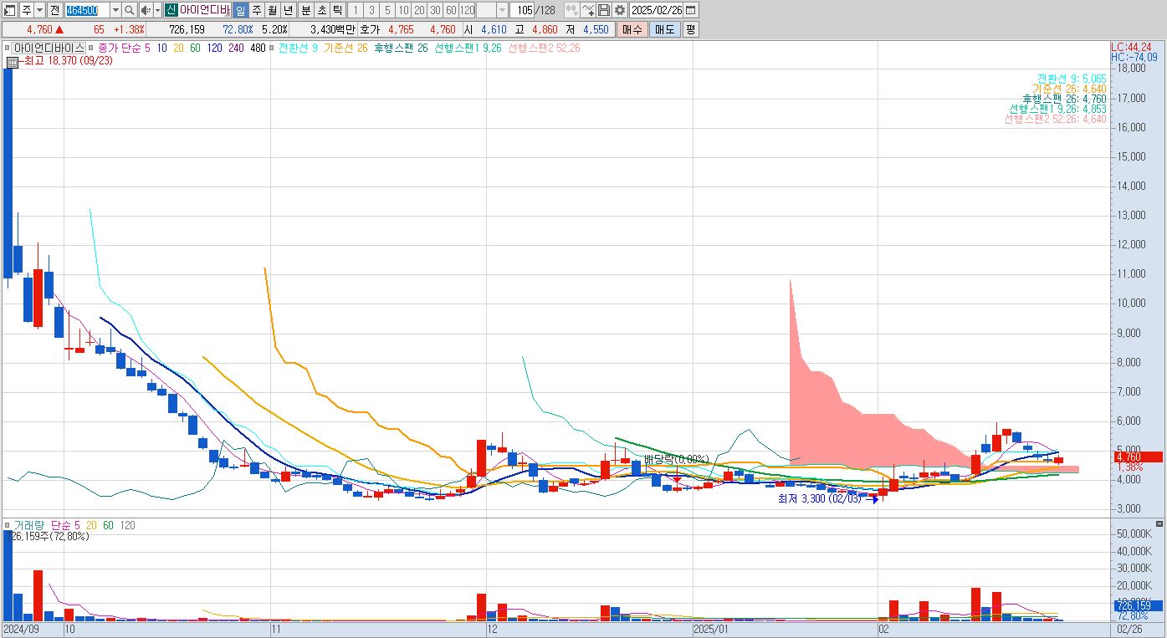Save chart with floppy disk icon
Screen dimensions: 1167x638
click(604, 10)
